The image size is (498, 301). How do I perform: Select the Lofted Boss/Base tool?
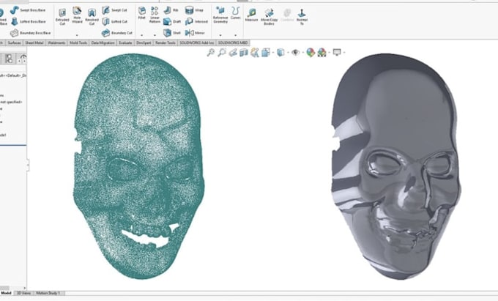[x=29, y=21]
